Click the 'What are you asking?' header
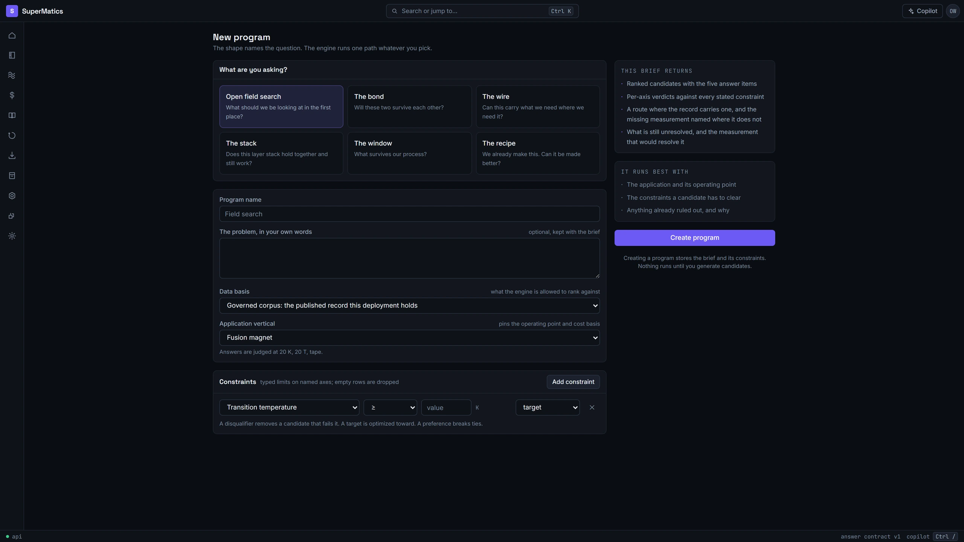 pos(253,70)
